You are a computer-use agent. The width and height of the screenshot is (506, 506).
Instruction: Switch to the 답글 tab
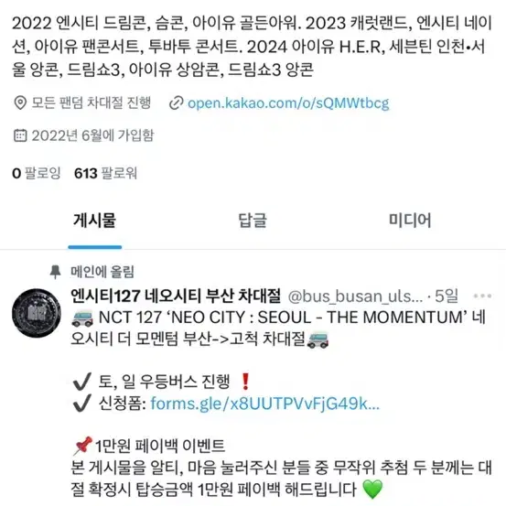[253, 221]
